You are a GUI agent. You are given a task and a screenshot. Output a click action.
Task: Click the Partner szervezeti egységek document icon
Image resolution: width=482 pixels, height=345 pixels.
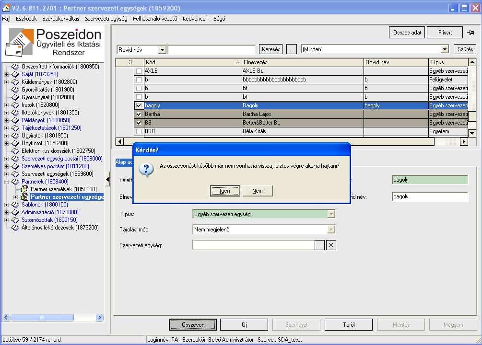[24, 197]
